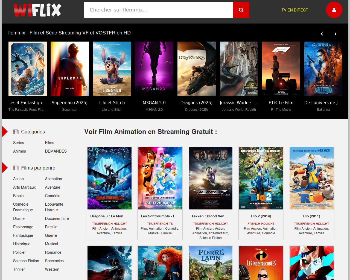Open the Animes category

coord(19,151)
